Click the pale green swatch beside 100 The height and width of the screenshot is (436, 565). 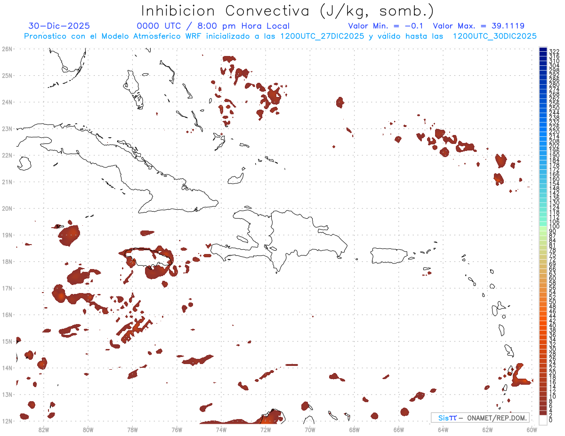point(543,229)
